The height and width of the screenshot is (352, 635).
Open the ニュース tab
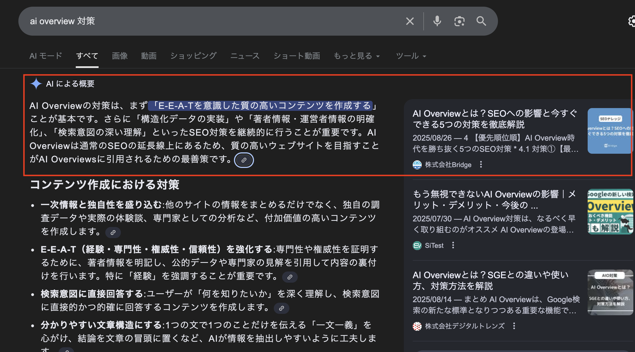click(245, 56)
